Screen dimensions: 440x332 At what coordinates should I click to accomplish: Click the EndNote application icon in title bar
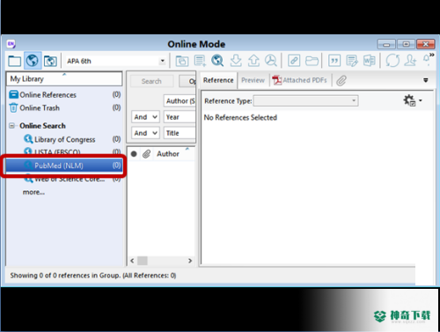point(11,44)
